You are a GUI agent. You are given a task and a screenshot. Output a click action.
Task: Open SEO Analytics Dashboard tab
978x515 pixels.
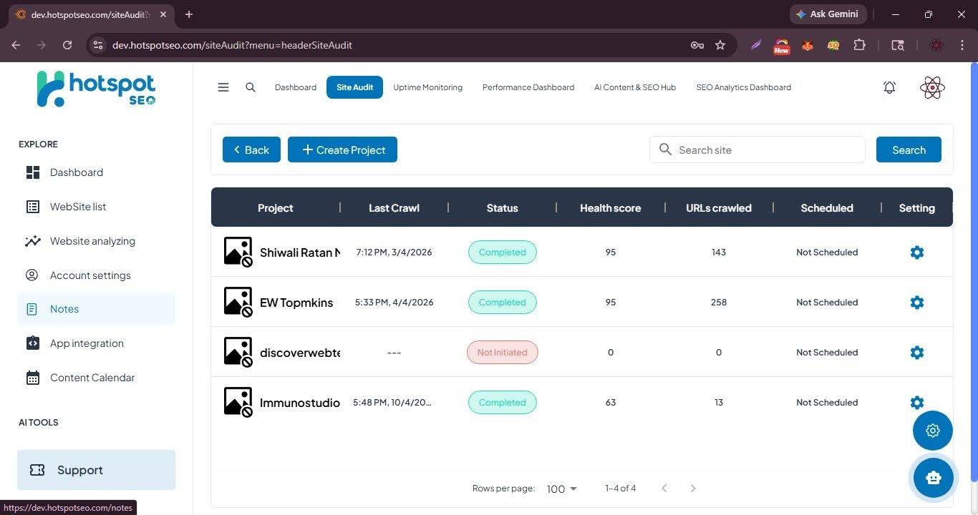(743, 87)
